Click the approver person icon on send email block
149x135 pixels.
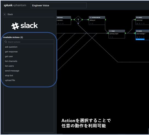coord(137,24)
